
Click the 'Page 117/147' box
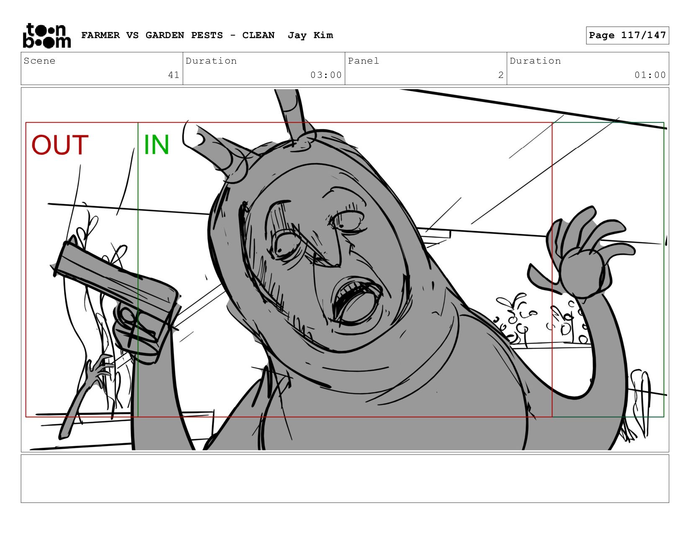click(627, 35)
